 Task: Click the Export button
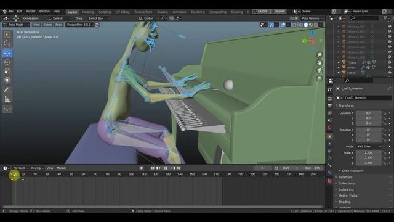(x=262, y=12)
